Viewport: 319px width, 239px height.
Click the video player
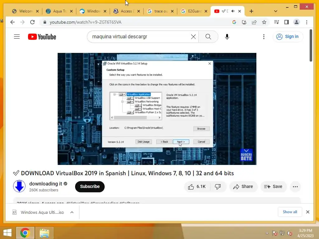tap(157, 109)
